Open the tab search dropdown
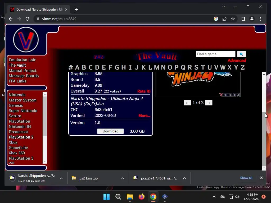The image size is (271, 203). [223, 7]
